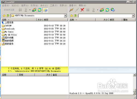
Task: Click queue 目标 column header
Action: click(26, 75)
